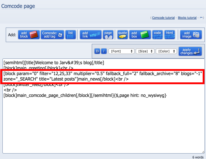
Task: Select the page link button
Action: tap(108, 35)
